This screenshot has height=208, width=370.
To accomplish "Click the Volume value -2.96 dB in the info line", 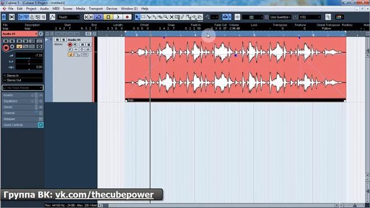I will tap(234, 28).
